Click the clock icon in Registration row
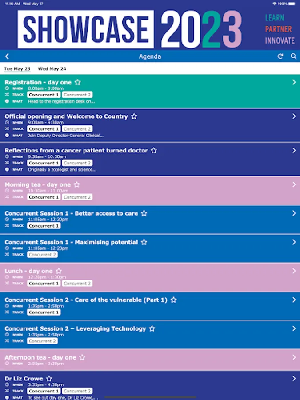Viewport: 300px width, 400px height. 7,88
